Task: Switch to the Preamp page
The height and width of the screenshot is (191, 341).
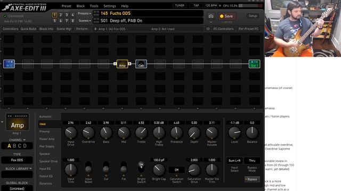Action: pos(44,132)
